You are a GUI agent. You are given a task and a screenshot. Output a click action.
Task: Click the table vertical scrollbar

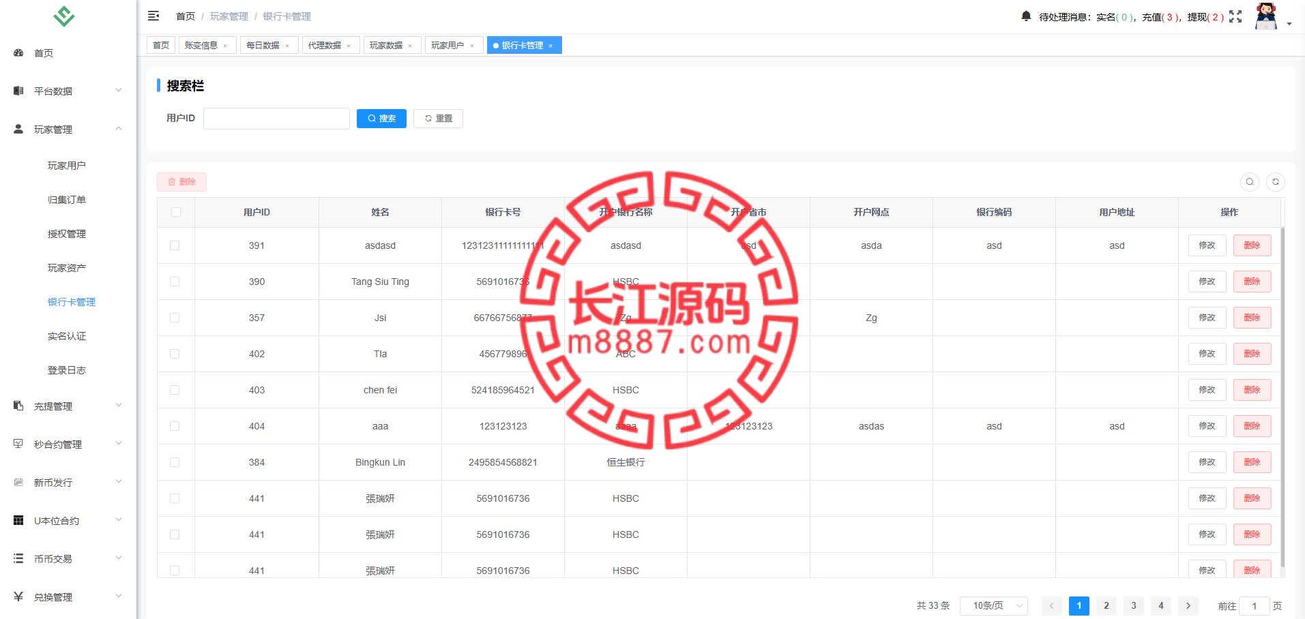point(1283,397)
